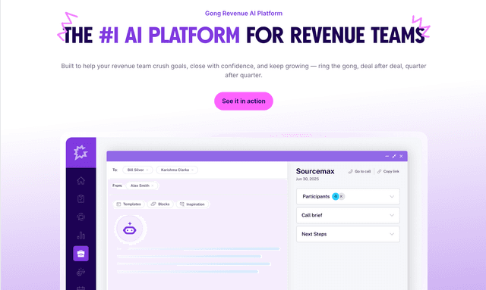Viewport: 486px width, 290px height.
Task: Open the conversations chat bubble sidebar icon
Action: [x=81, y=217]
